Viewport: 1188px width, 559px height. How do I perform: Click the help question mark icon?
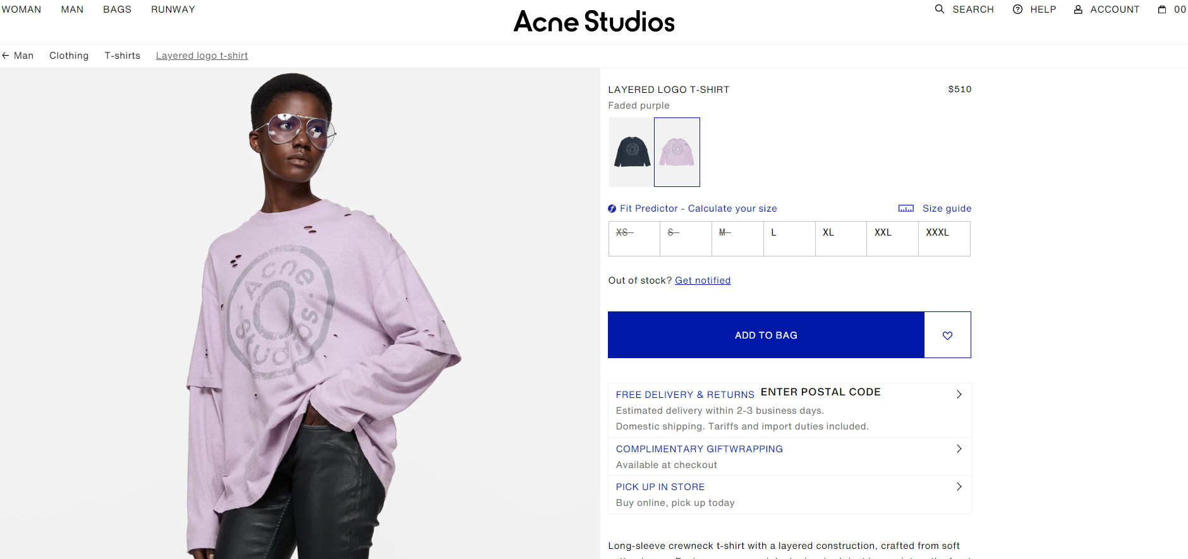coord(1017,9)
